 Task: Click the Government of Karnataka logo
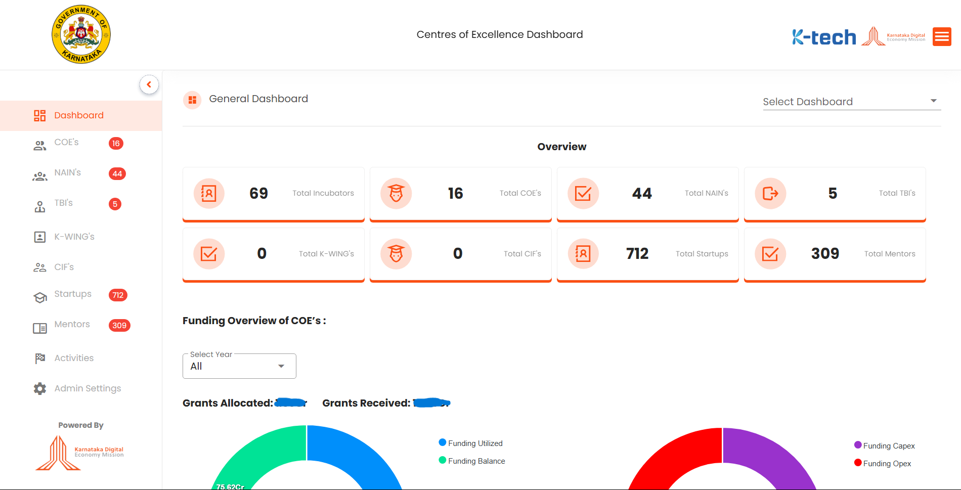click(80, 33)
